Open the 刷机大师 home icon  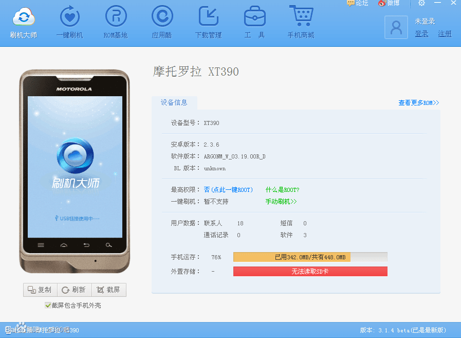pyautogui.click(x=24, y=17)
